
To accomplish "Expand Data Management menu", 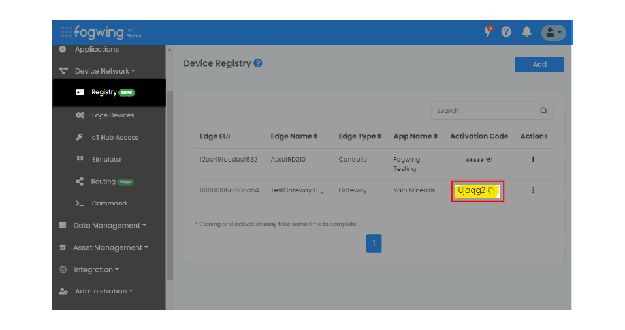I will (110, 225).
